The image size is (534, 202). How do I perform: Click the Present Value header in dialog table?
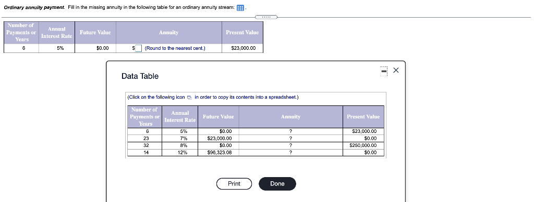click(x=363, y=117)
